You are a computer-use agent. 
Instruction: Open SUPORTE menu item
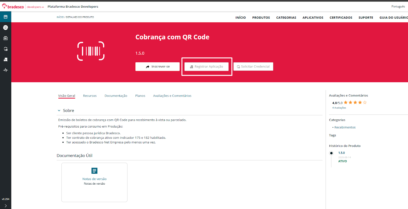tap(366, 18)
